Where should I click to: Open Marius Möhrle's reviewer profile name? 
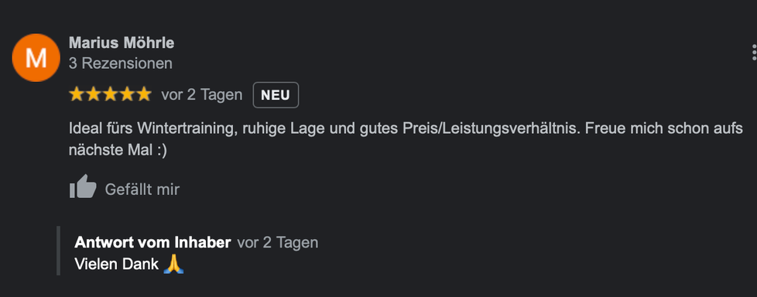[122, 43]
